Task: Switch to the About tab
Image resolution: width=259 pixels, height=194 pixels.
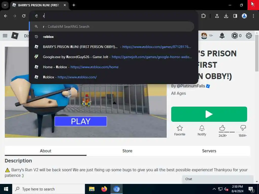Action: (46, 151)
